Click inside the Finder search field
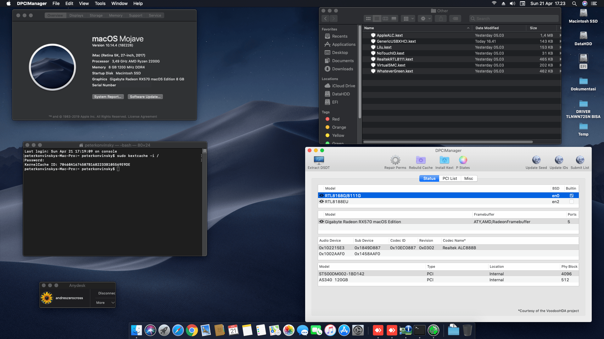This screenshot has width=604, height=339. (x=513, y=19)
